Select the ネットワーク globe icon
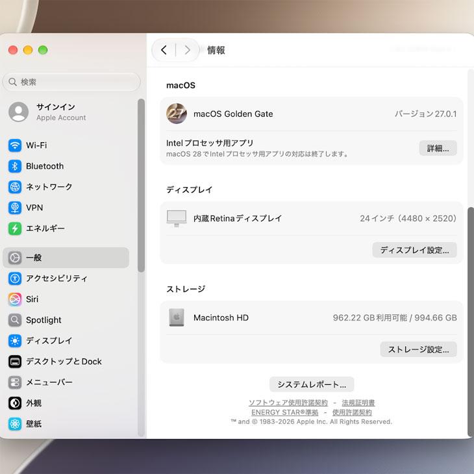This screenshot has width=474, height=474. 15,187
